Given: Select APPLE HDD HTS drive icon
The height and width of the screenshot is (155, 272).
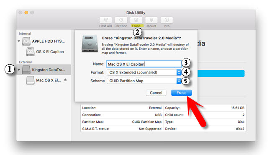Looking at the screenshot, I should pos(26,41).
